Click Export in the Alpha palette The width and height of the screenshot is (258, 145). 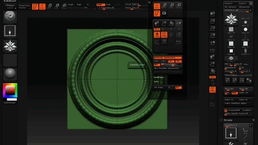[243, 3]
